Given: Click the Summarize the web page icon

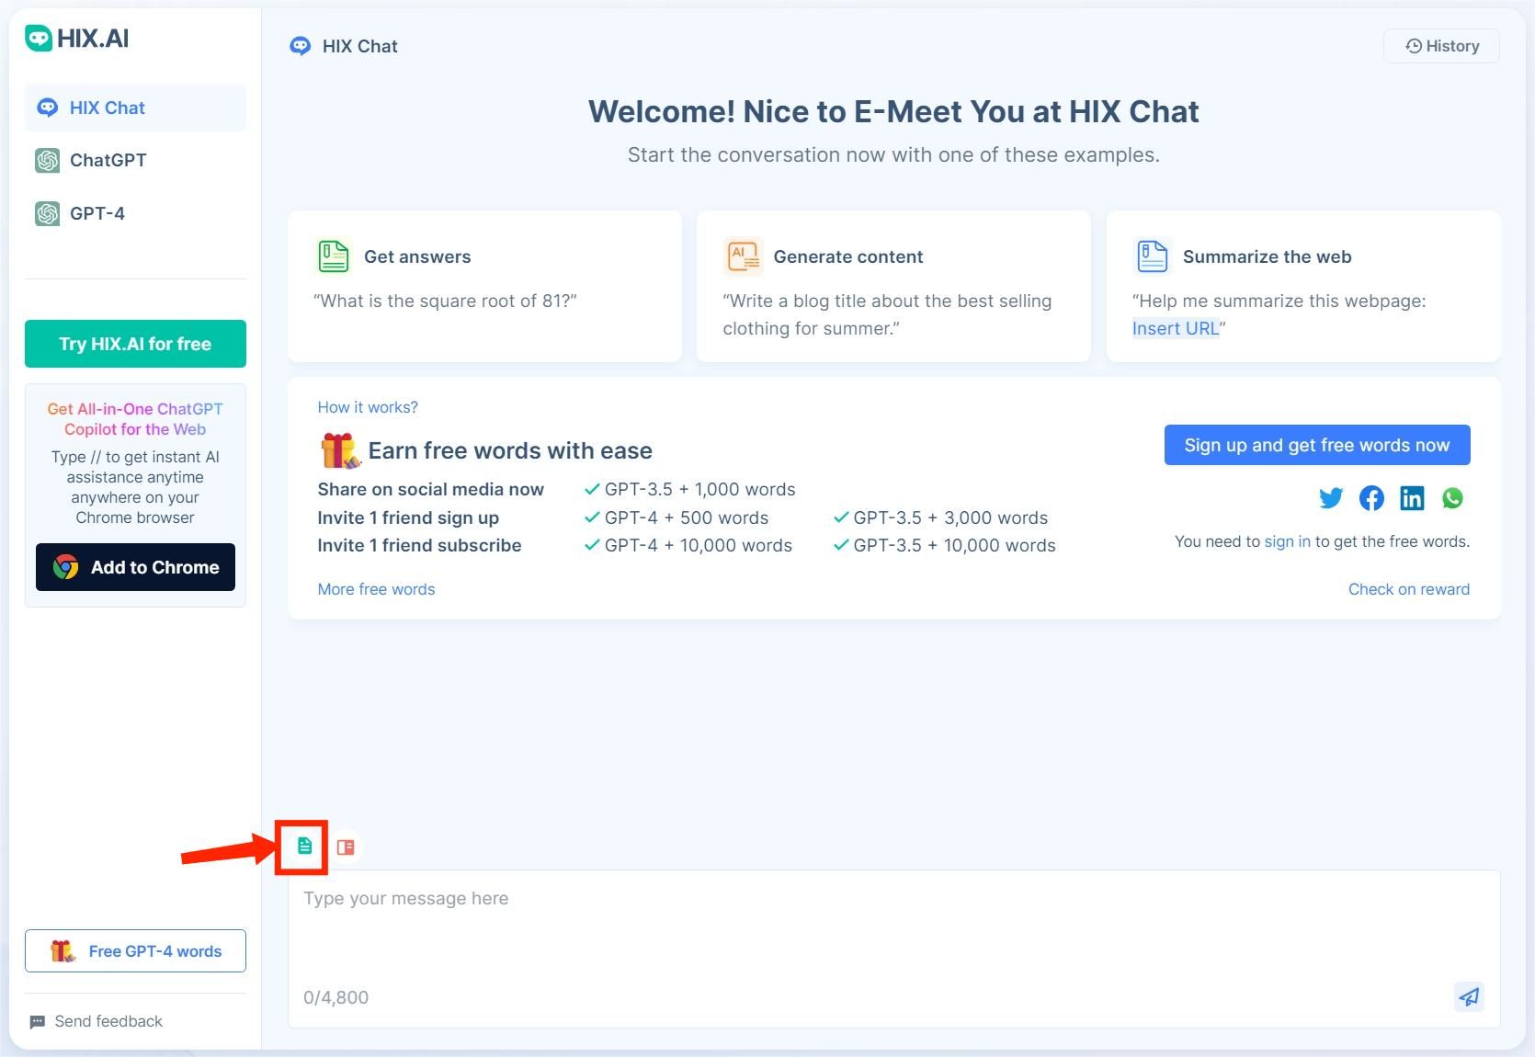Looking at the screenshot, I should coord(1152,256).
